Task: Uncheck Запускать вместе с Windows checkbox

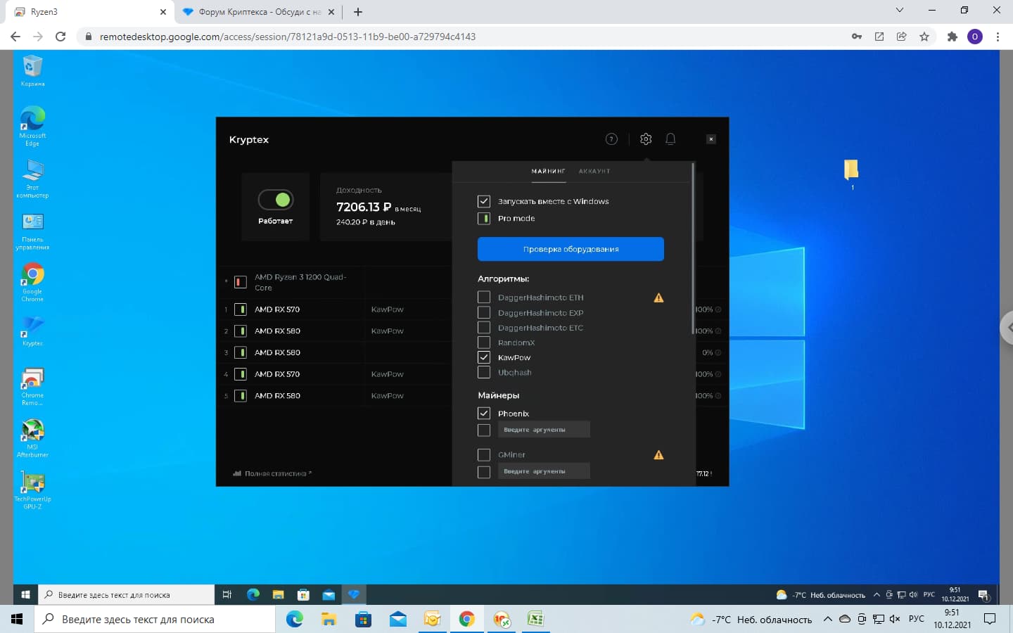Action: click(x=484, y=201)
